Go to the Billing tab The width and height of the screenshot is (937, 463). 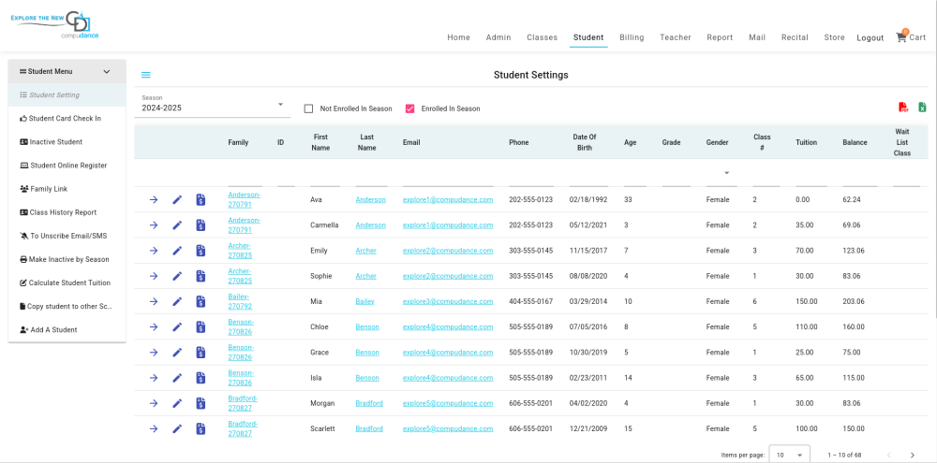click(x=632, y=37)
